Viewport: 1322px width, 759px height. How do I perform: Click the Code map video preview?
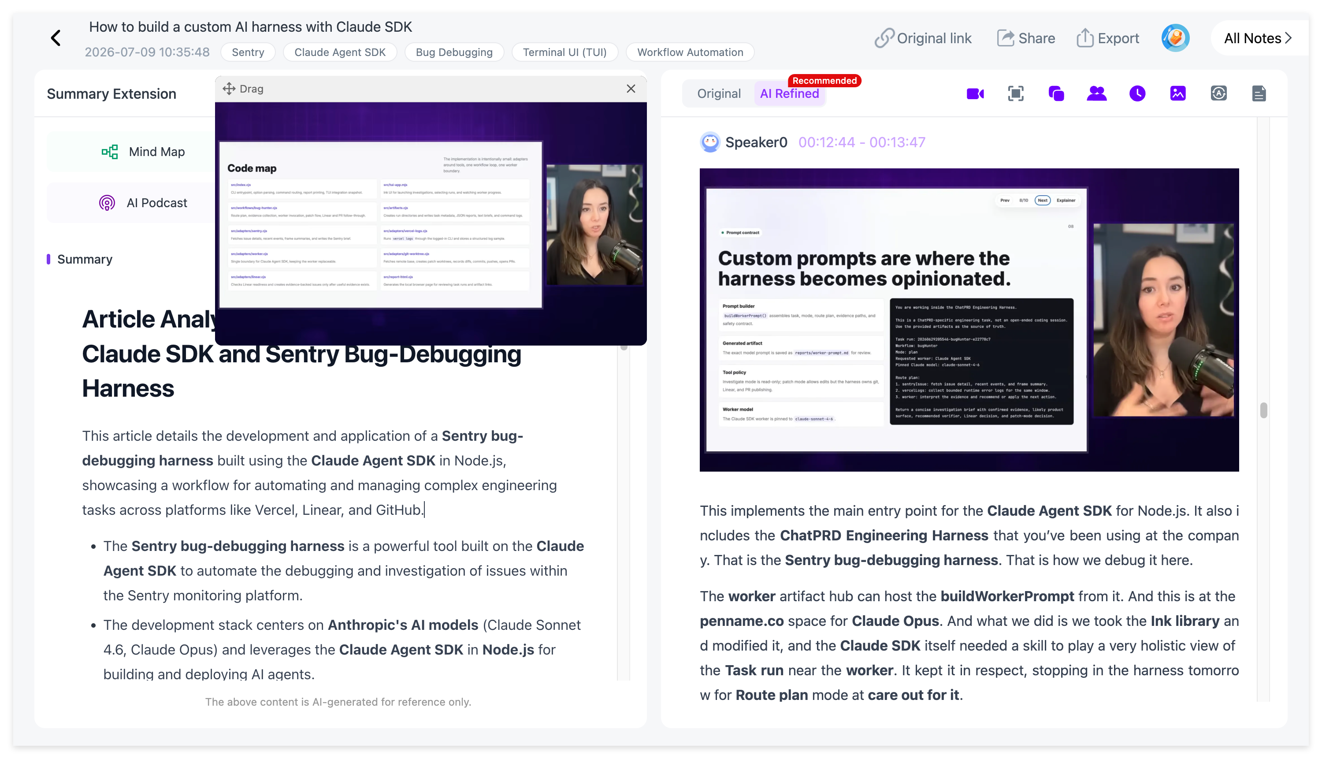[431, 223]
